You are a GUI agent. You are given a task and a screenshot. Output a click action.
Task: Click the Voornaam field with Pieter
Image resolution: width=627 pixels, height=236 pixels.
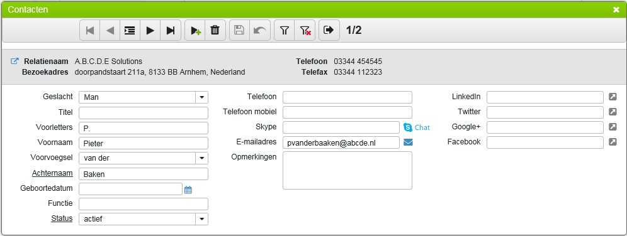144,143
